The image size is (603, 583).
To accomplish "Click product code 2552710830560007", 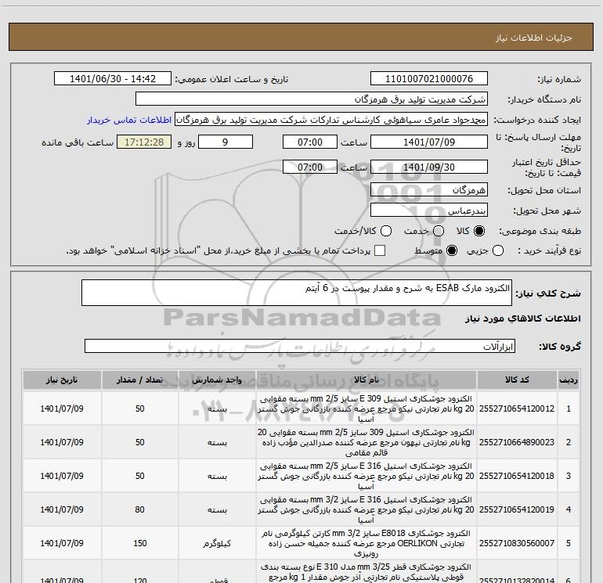I will coord(517,543).
